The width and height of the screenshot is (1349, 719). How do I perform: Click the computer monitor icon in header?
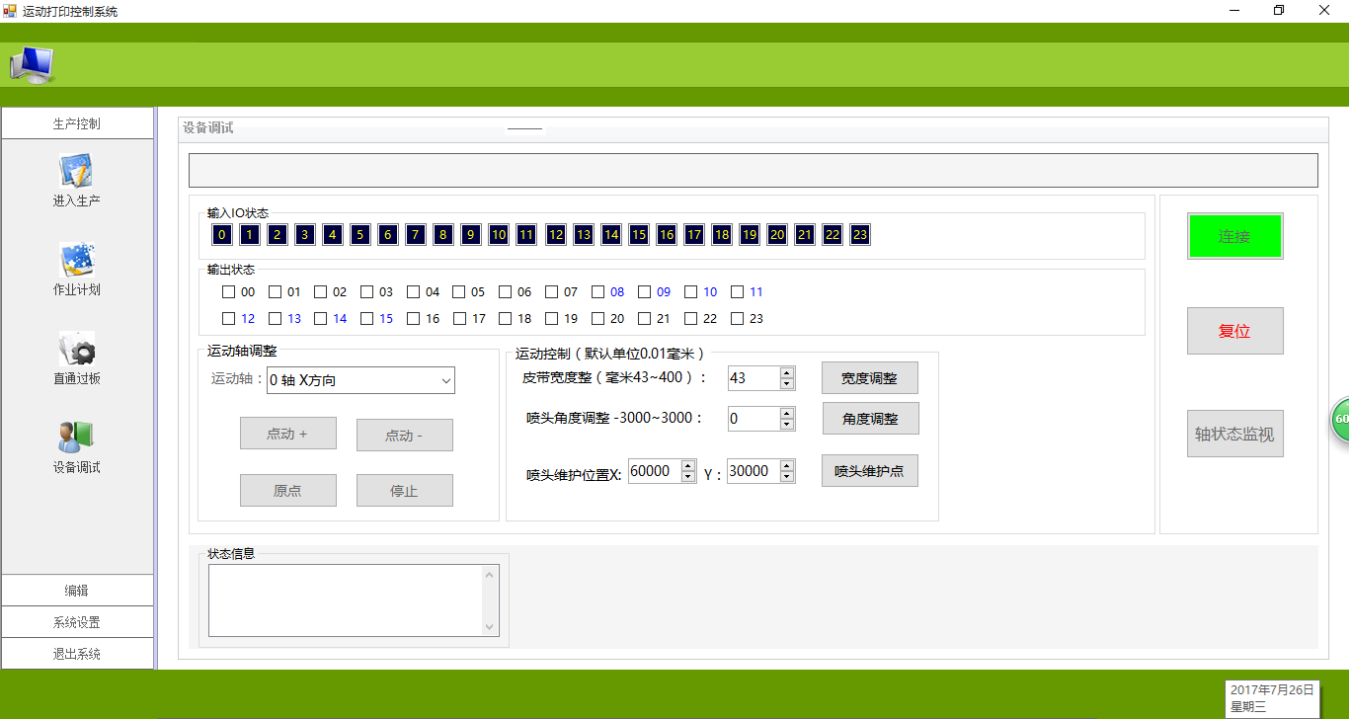point(32,65)
